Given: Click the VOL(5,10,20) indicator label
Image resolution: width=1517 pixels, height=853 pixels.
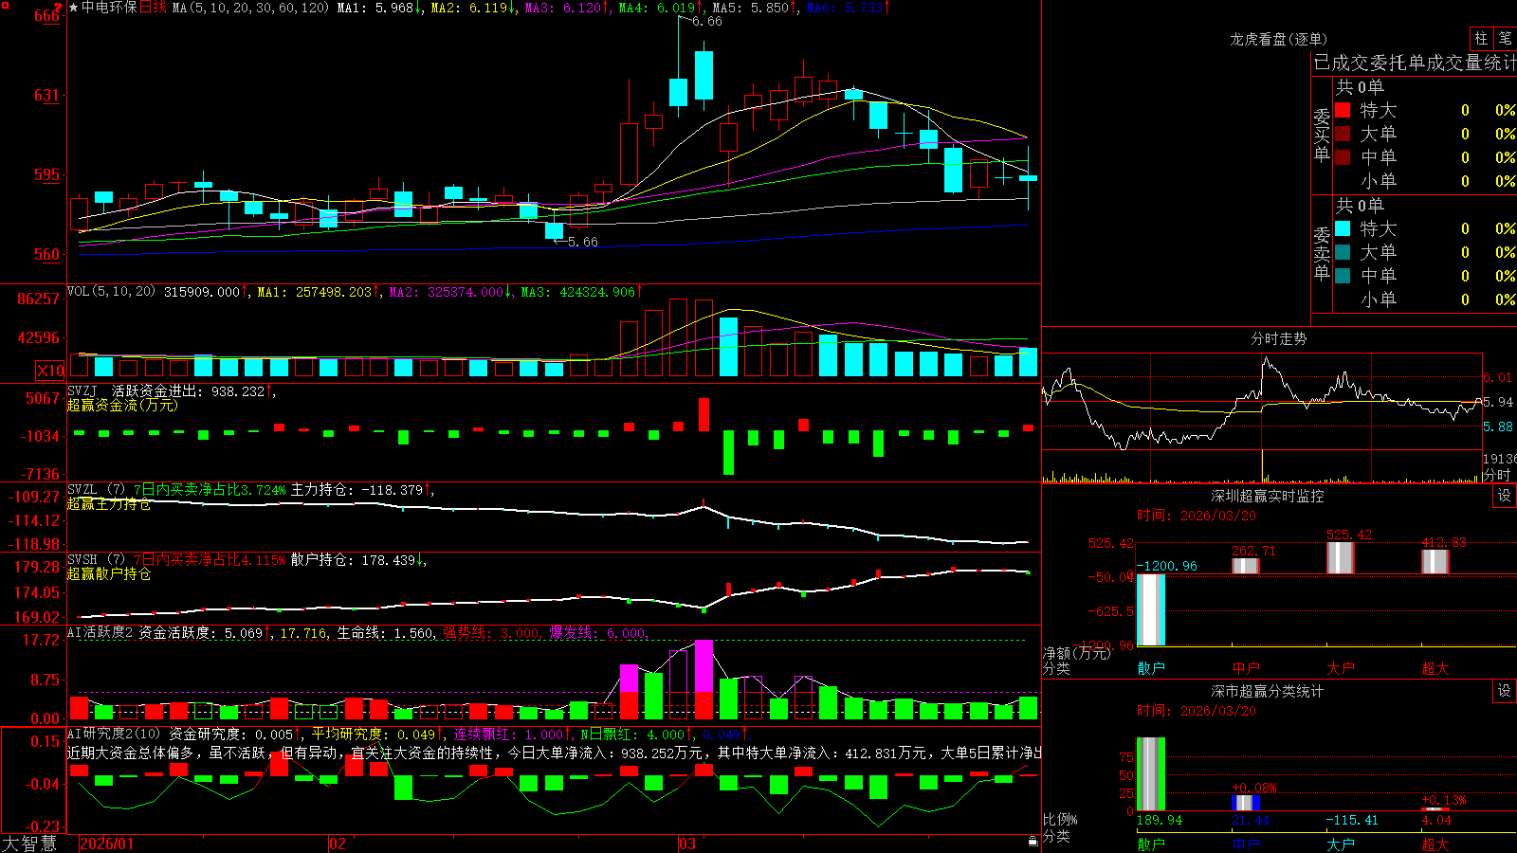Looking at the screenshot, I should pos(111,292).
